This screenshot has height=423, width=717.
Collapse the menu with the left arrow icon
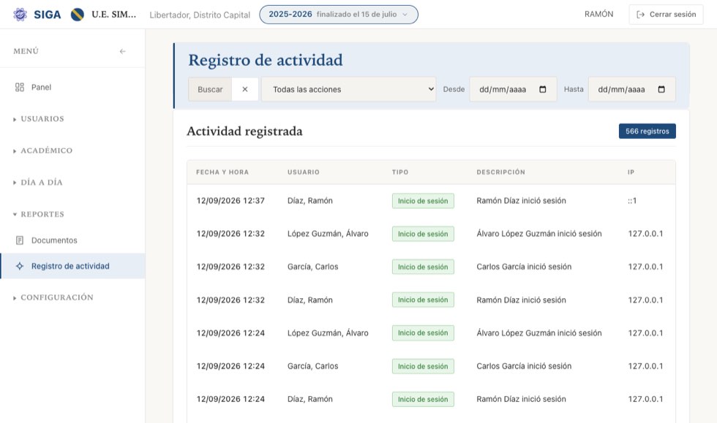coord(123,51)
